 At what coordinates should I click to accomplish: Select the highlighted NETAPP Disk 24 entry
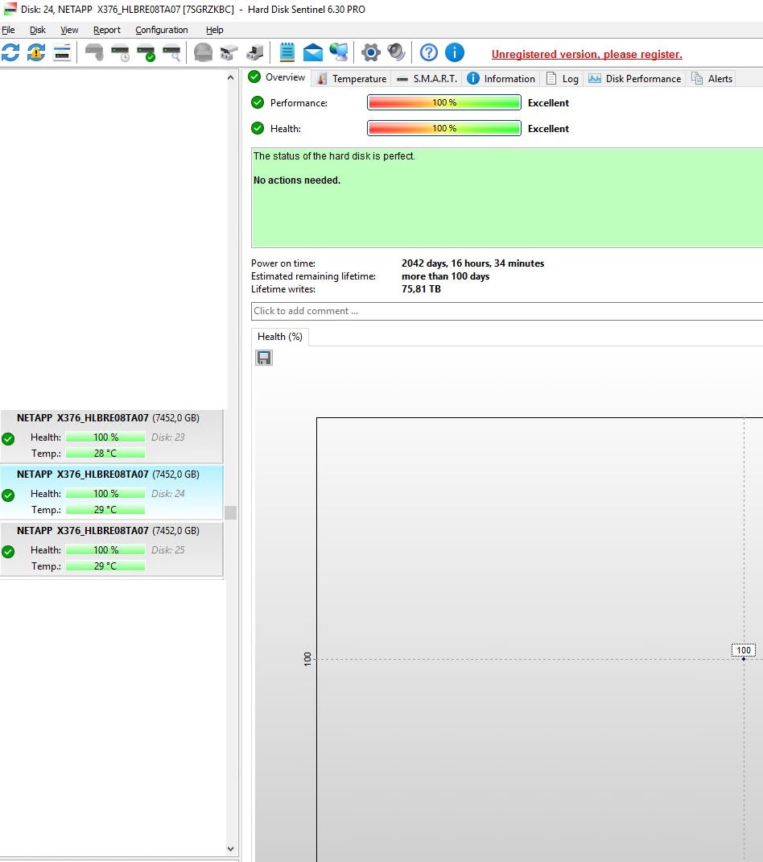112,492
